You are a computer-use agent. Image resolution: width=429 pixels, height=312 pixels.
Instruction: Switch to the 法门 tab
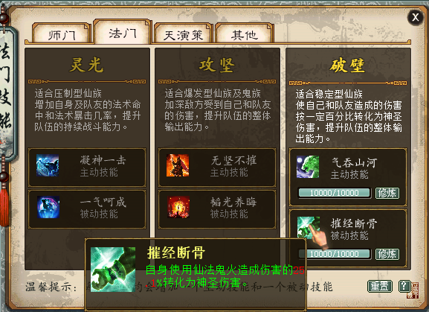point(122,32)
